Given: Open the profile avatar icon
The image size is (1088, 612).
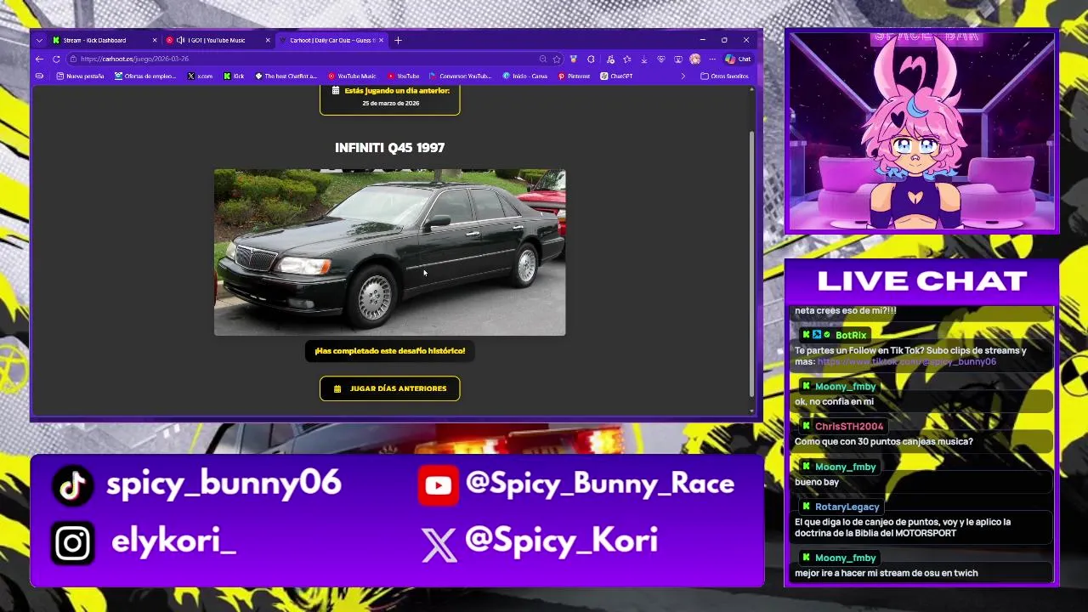Looking at the screenshot, I should click(695, 59).
